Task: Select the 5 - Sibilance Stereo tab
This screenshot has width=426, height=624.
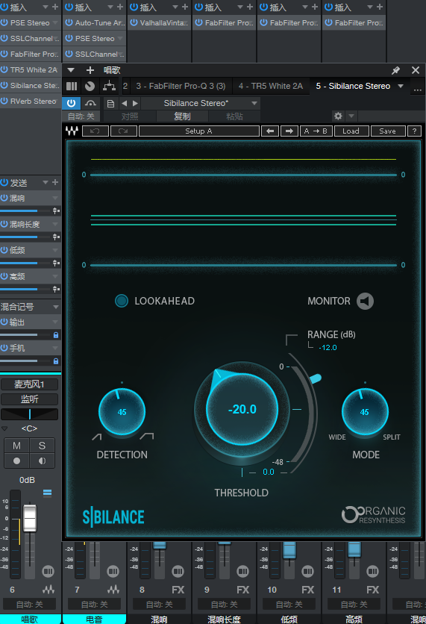Action: (353, 86)
